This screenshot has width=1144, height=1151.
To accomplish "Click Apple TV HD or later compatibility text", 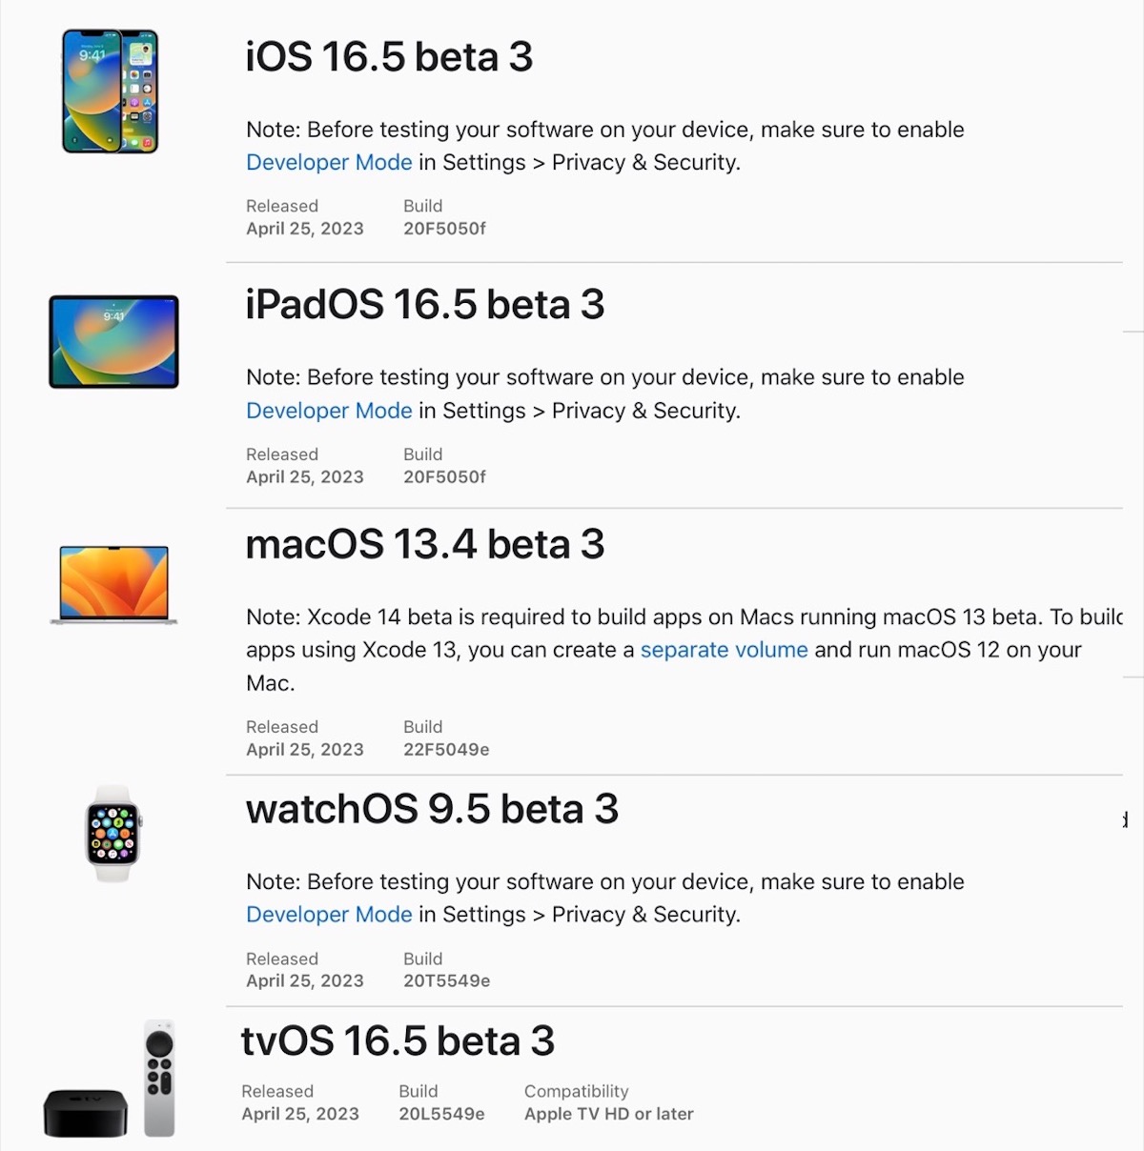I will (x=607, y=1113).
